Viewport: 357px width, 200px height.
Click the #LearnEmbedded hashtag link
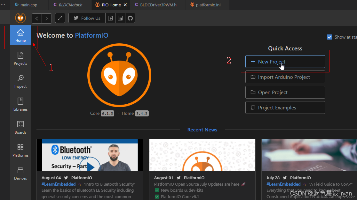tap(59, 184)
